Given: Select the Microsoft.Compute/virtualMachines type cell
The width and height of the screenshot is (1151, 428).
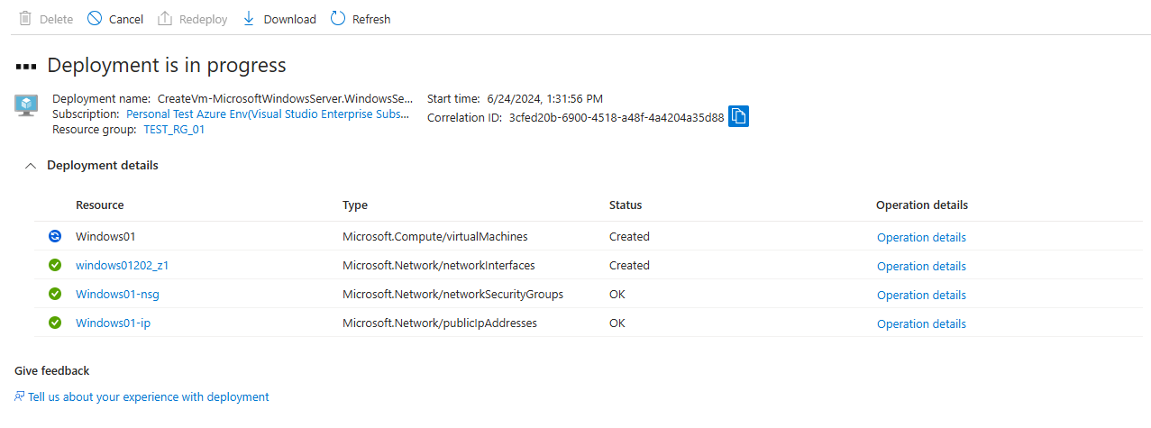Looking at the screenshot, I should 435,236.
